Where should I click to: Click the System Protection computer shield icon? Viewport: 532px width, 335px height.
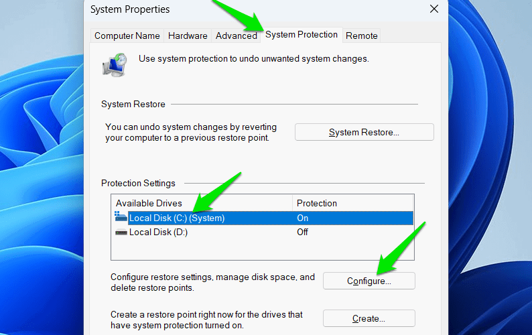coord(113,64)
